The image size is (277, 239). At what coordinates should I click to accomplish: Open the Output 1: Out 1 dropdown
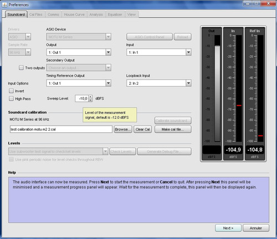click(79, 53)
